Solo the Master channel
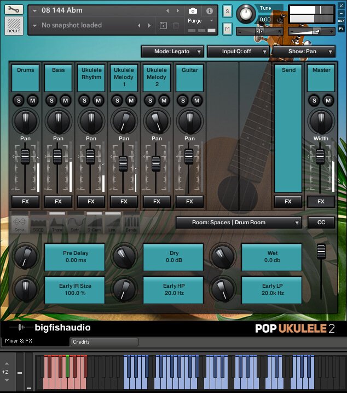 point(314,101)
